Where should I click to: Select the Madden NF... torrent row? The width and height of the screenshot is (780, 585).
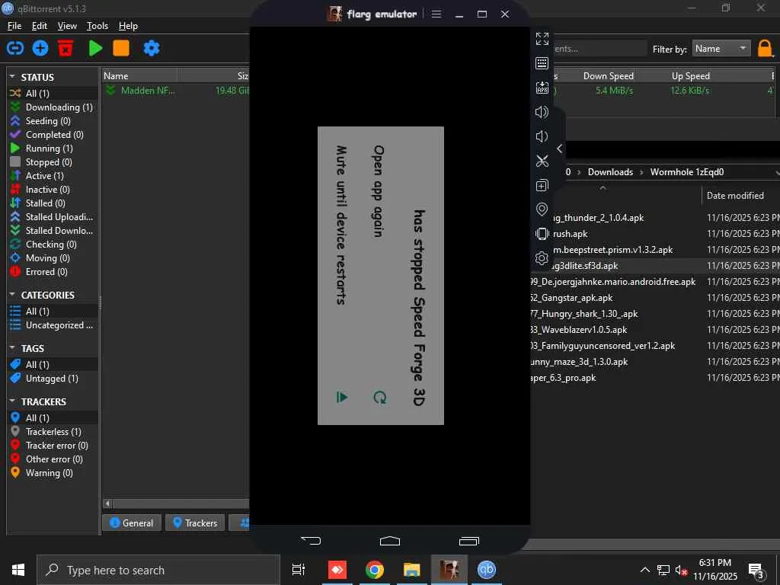coord(175,91)
